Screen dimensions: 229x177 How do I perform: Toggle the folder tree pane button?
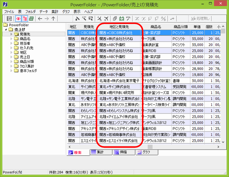pyautogui.click(x=25, y=19)
